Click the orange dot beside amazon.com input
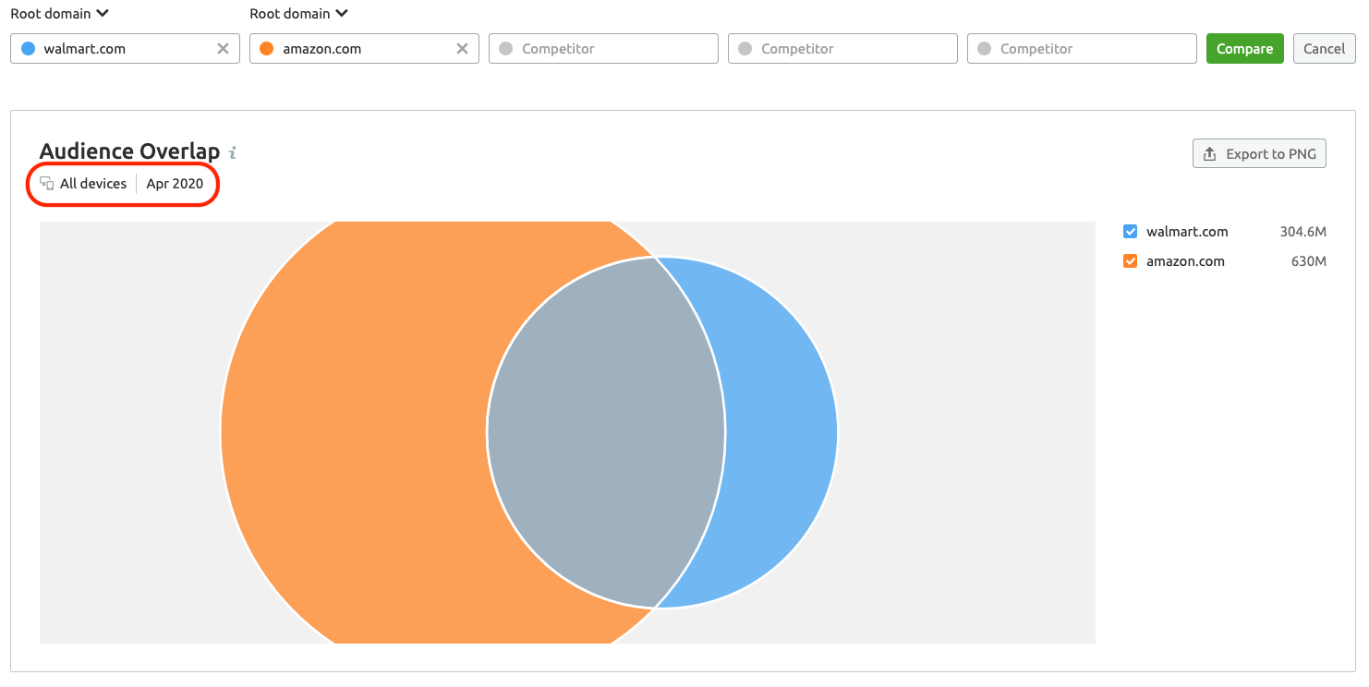The height and width of the screenshot is (687, 1369). click(x=267, y=49)
